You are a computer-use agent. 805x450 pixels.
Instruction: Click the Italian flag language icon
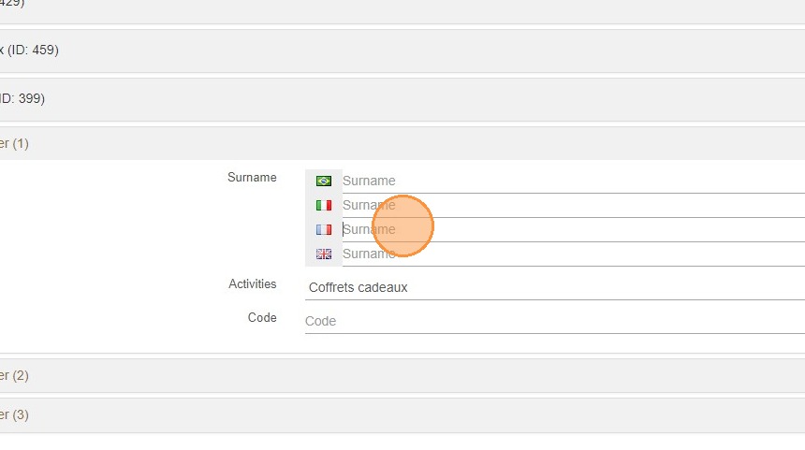coord(324,205)
